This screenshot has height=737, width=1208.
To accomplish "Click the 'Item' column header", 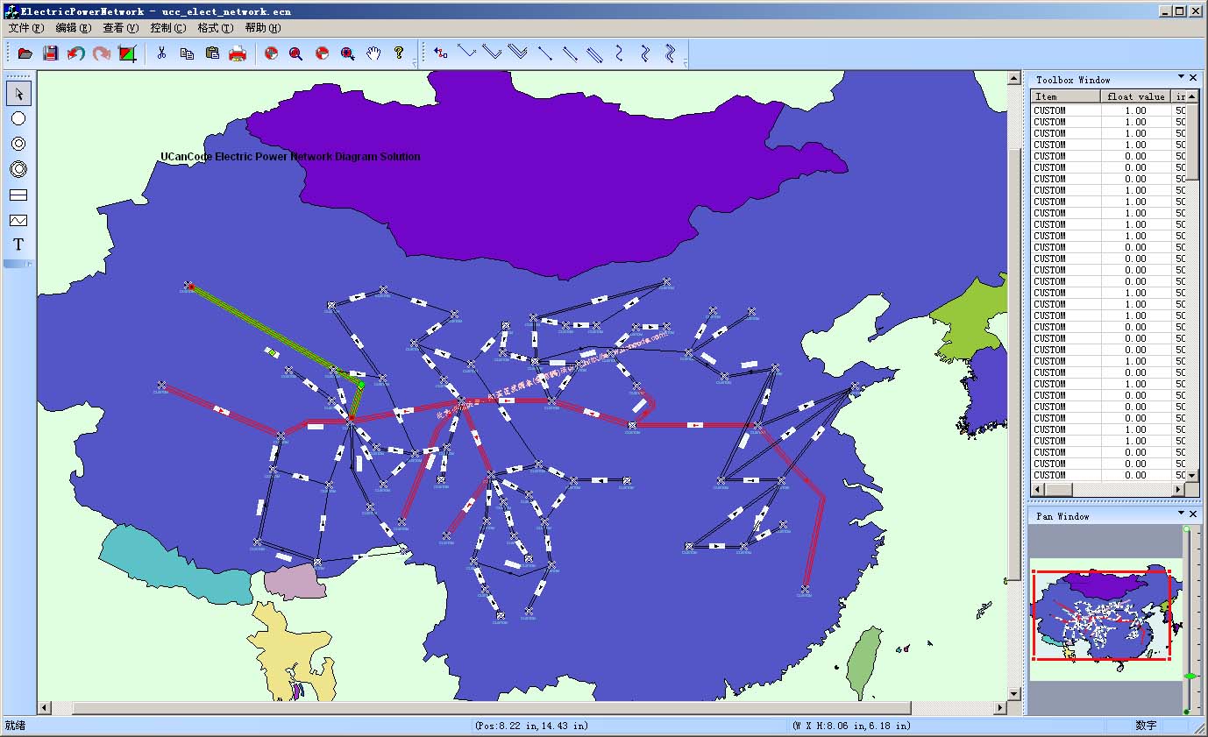I will click(x=1065, y=96).
